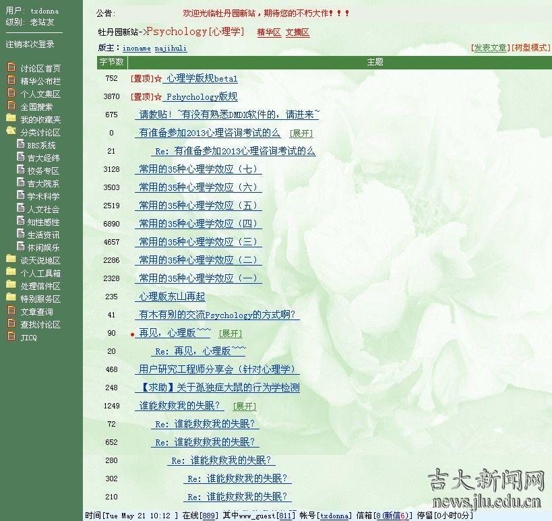Click the 休闲娱乐 page icon
Image resolution: width=552 pixels, height=521 pixels.
coord(20,247)
